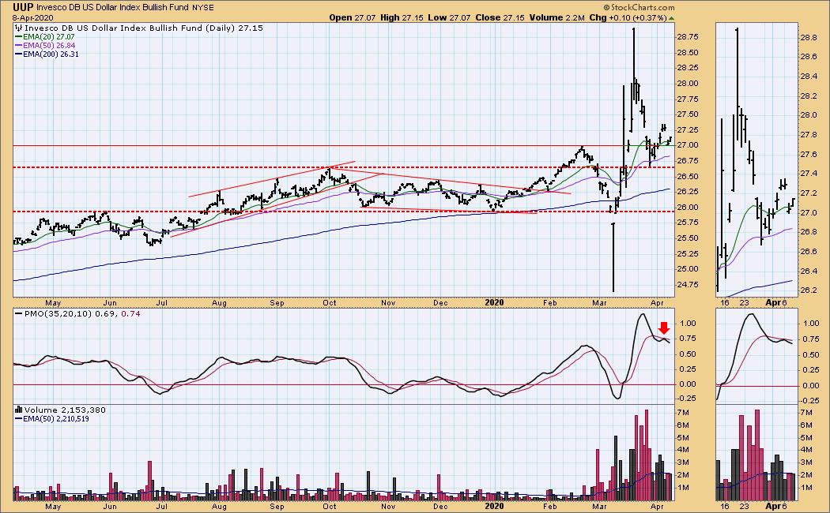Click the 25.75 price axis label
This screenshot has width=830, height=513.
pos(687,223)
